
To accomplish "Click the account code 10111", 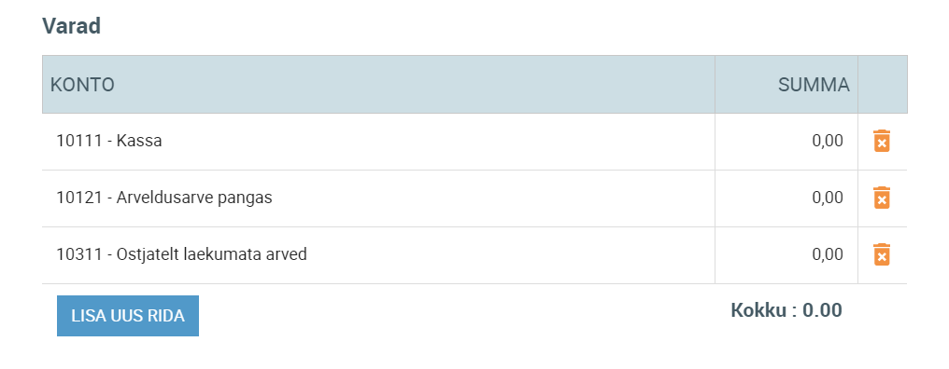I will tap(79, 141).
